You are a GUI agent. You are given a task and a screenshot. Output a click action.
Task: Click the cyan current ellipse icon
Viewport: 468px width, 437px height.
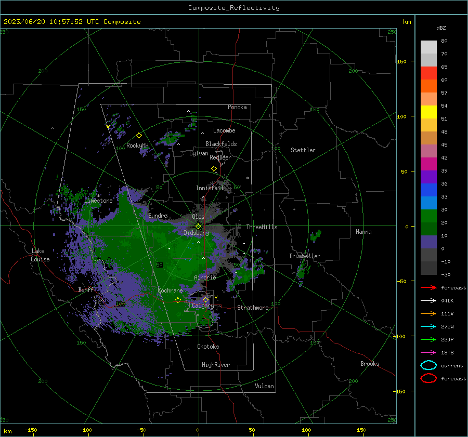pyautogui.click(x=428, y=365)
